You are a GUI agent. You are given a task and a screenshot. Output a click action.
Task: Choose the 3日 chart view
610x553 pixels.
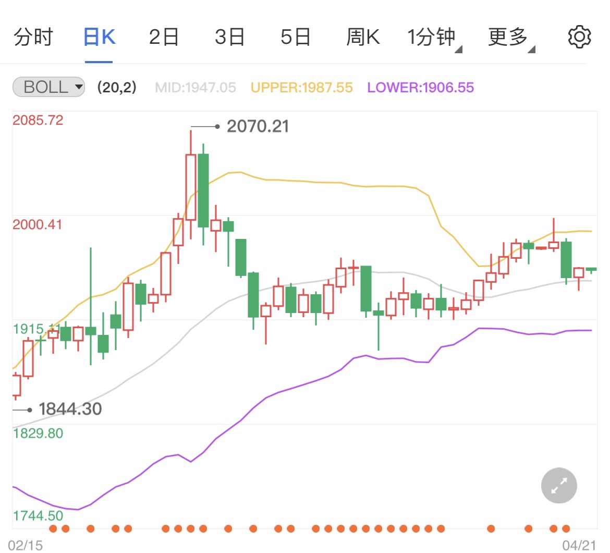tap(230, 38)
